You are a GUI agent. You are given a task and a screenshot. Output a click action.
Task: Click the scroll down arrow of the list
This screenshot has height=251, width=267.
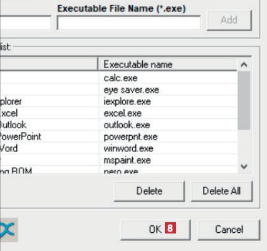[x=244, y=166]
